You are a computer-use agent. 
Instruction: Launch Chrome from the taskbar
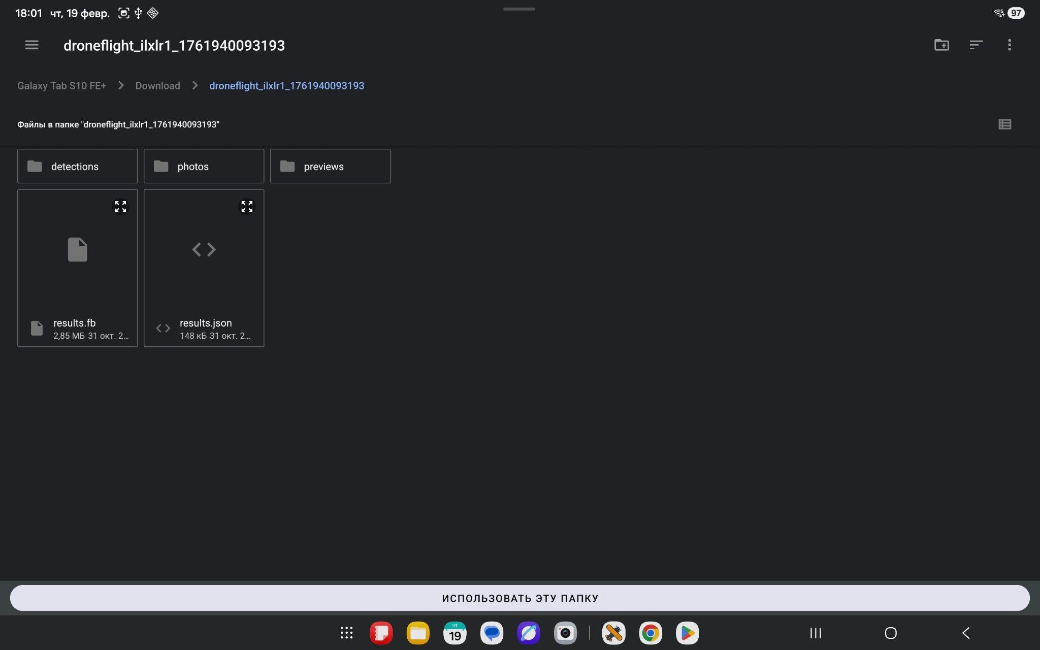(x=650, y=633)
